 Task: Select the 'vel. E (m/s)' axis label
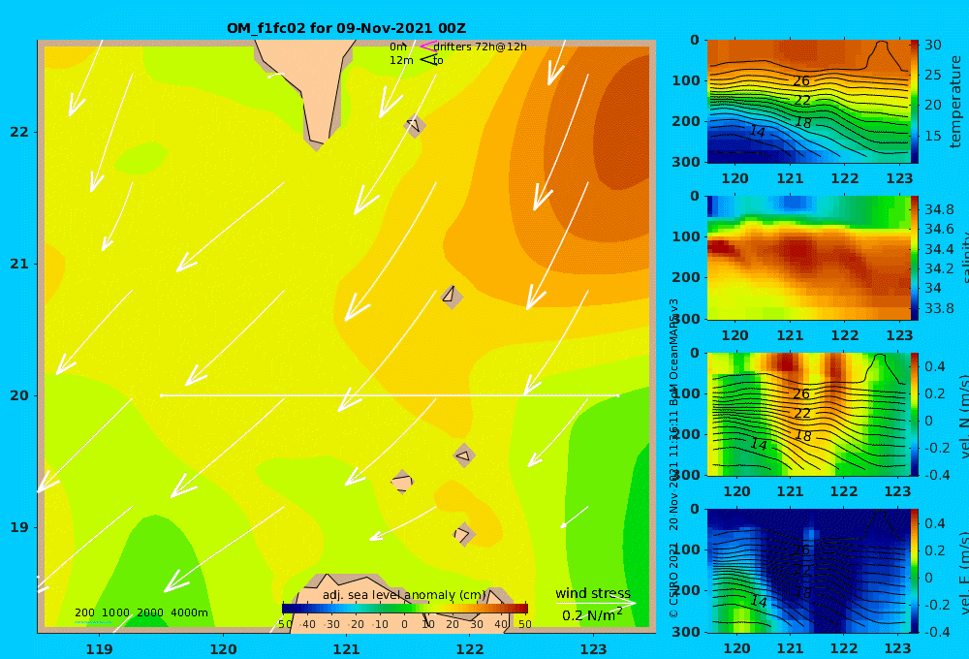(x=963, y=573)
